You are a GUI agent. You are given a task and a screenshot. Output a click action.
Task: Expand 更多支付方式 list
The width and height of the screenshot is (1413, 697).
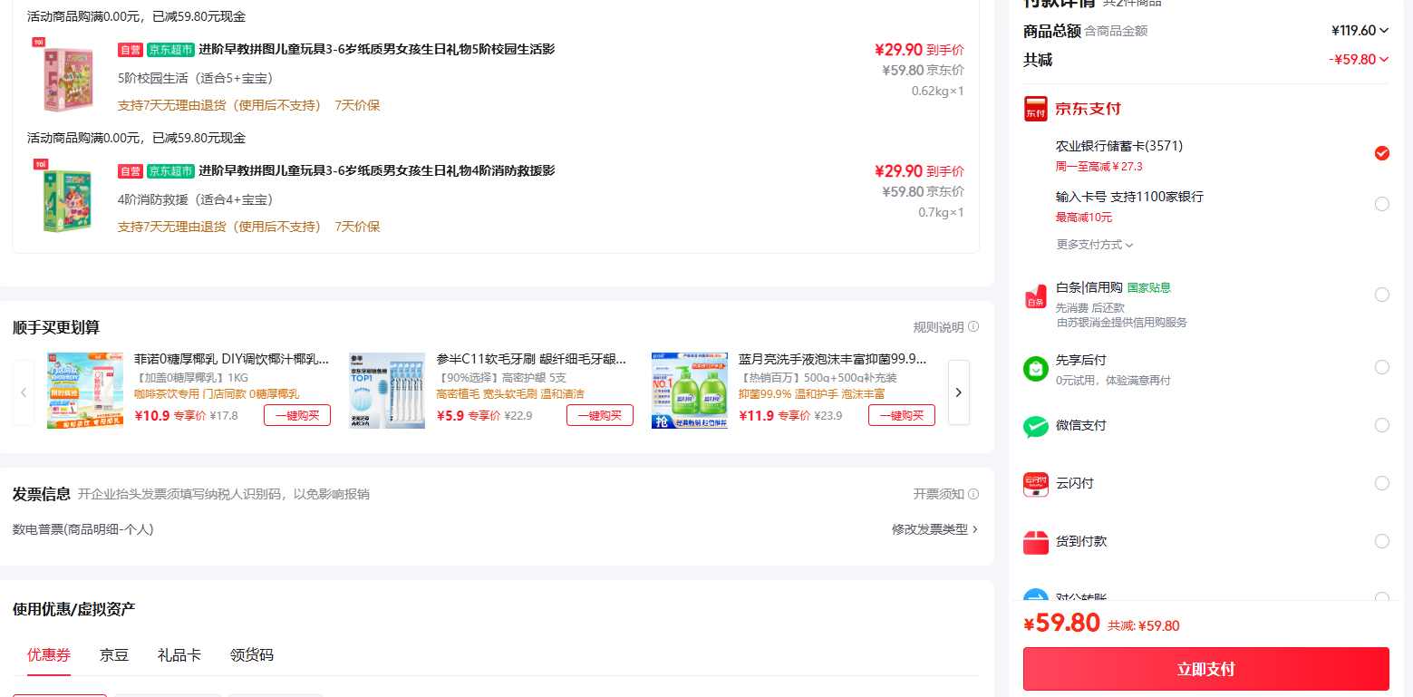point(1095,245)
